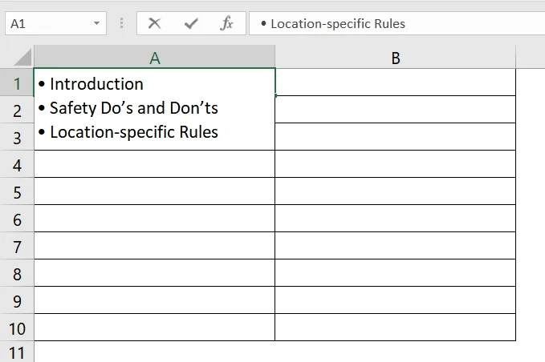Cancel the cell entry with the X icon

point(154,23)
